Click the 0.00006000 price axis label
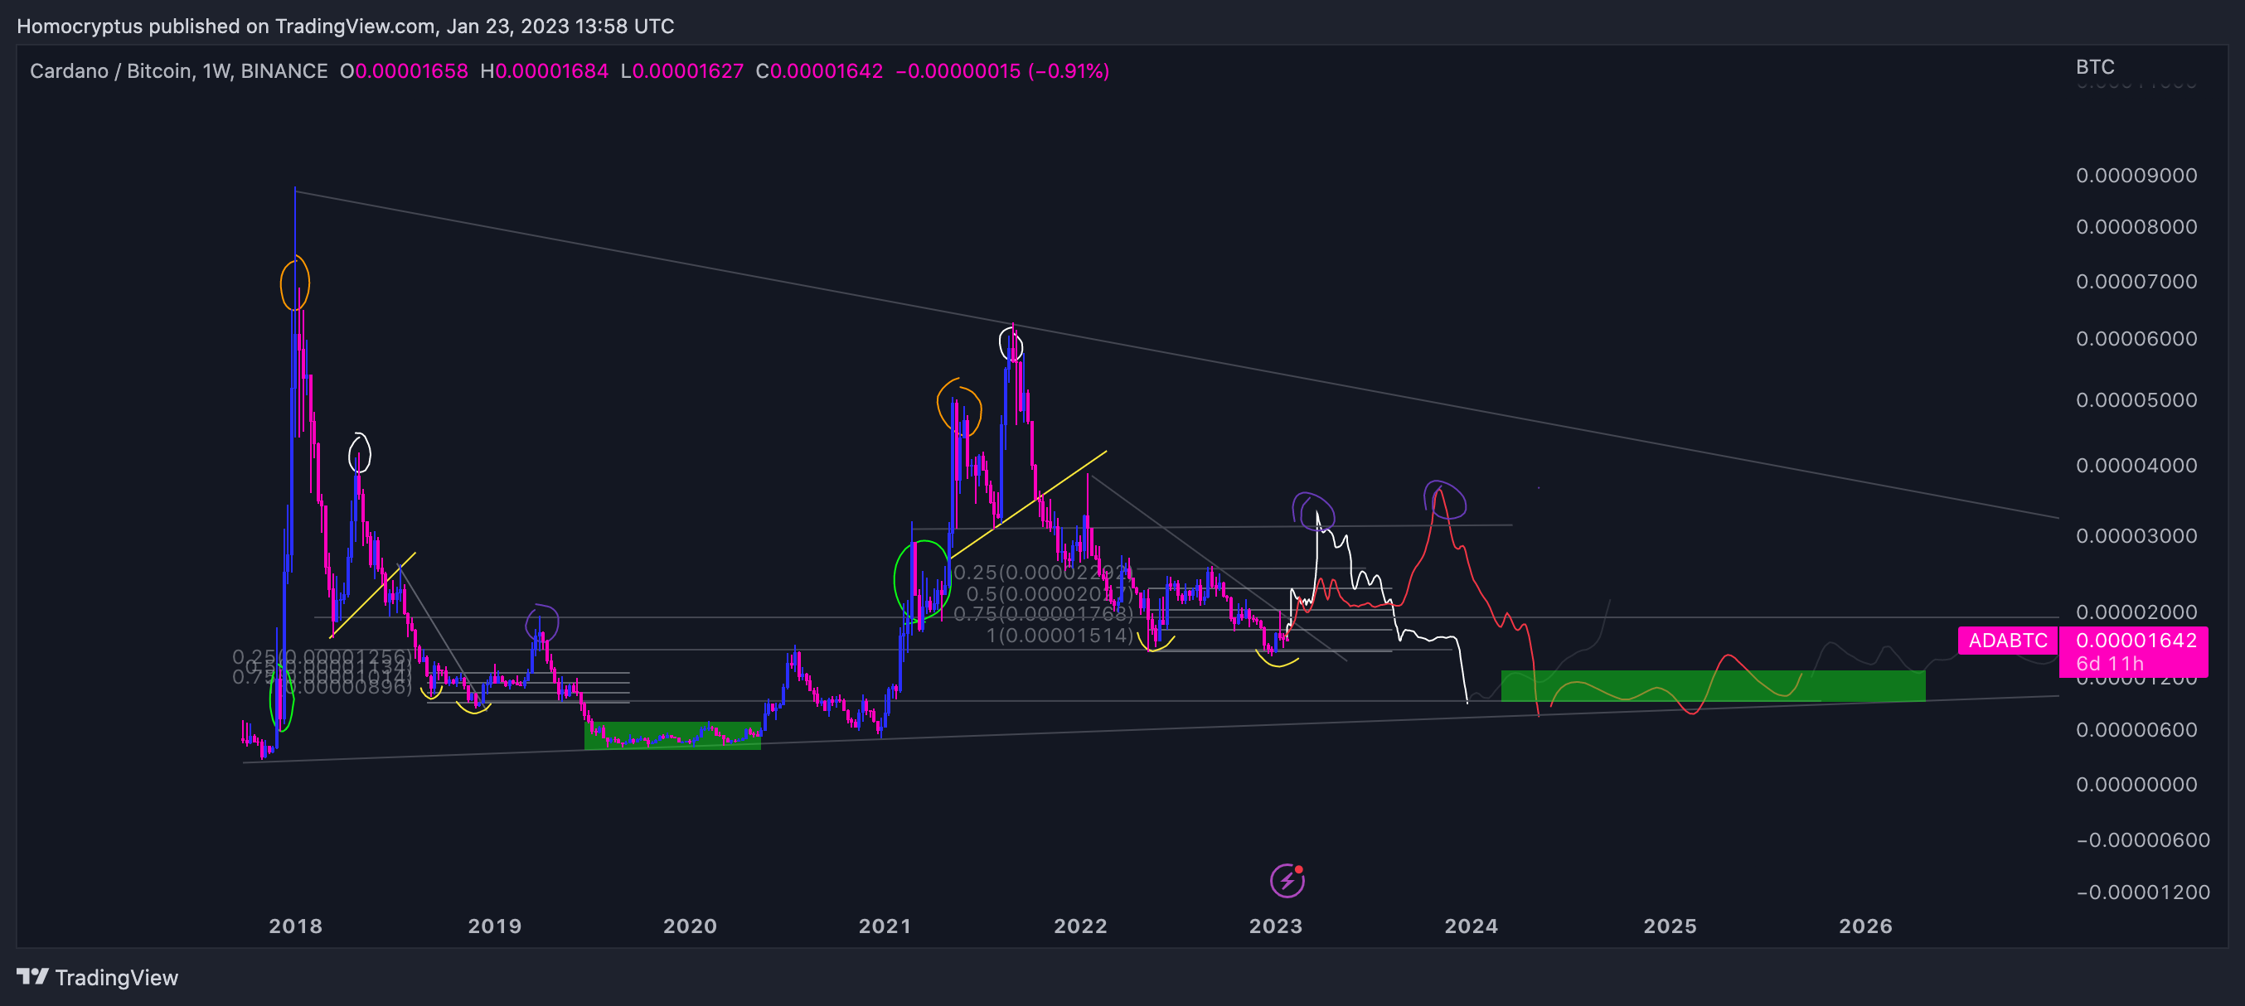Screen dimensions: 2245x1006 (x=2136, y=338)
